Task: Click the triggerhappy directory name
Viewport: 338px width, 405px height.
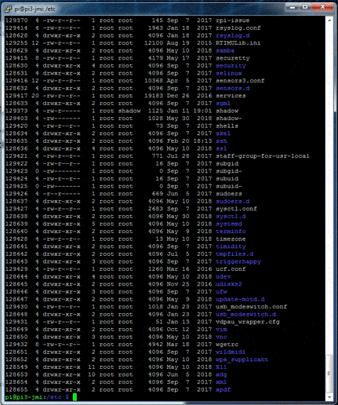Action: coord(238,261)
